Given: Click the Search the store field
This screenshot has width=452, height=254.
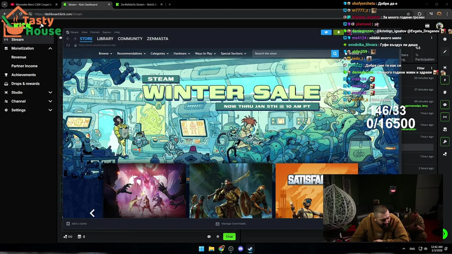Looking at the screenshot, I should tap(292, 54).
